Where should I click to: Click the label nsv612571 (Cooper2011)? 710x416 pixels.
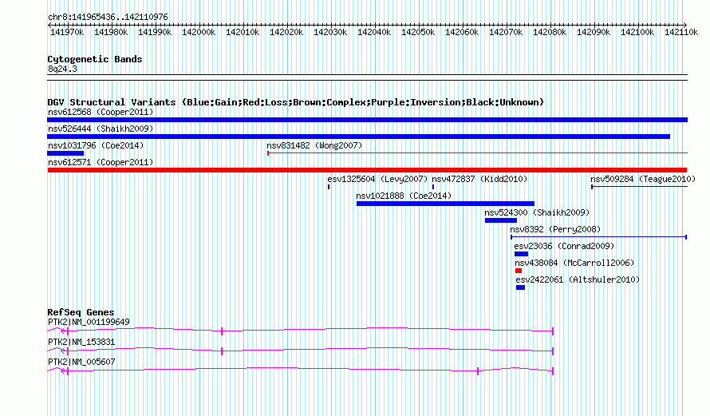(101, 162)
